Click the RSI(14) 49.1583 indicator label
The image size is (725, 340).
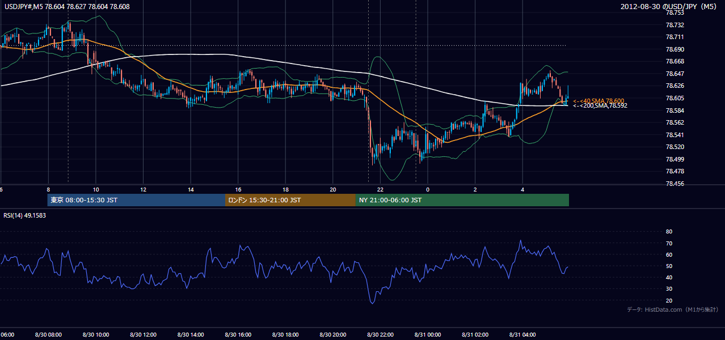click(x=25, y=215)
